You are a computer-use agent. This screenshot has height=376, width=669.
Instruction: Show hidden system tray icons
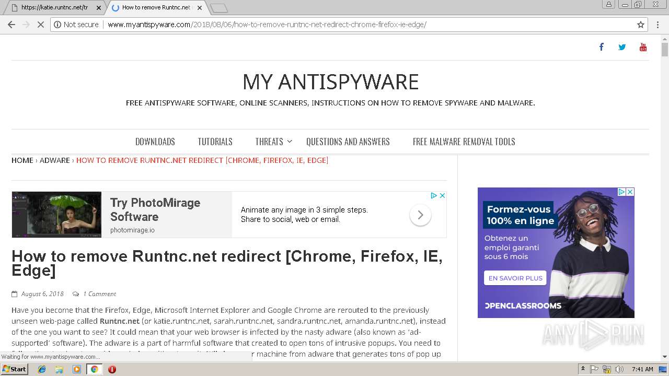[583, 369]
